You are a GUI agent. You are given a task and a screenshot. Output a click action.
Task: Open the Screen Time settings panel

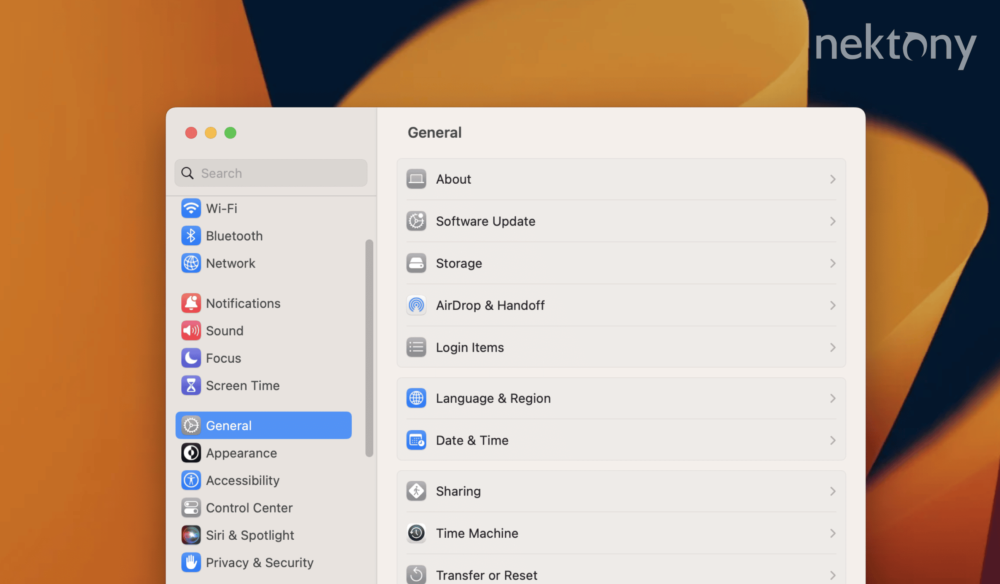[243, 385]
